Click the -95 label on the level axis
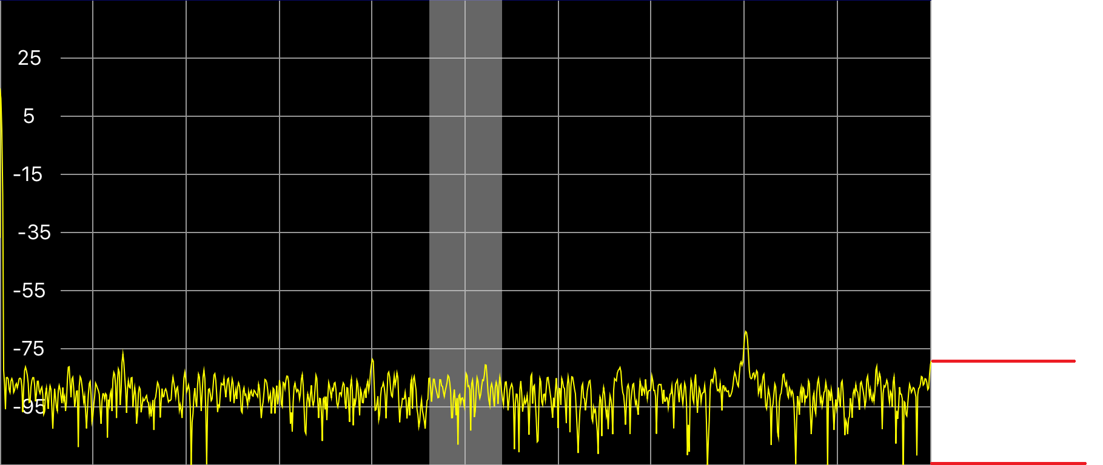Image resolution: width=1103 pixels, height=465 pixels. pos(30,407)
